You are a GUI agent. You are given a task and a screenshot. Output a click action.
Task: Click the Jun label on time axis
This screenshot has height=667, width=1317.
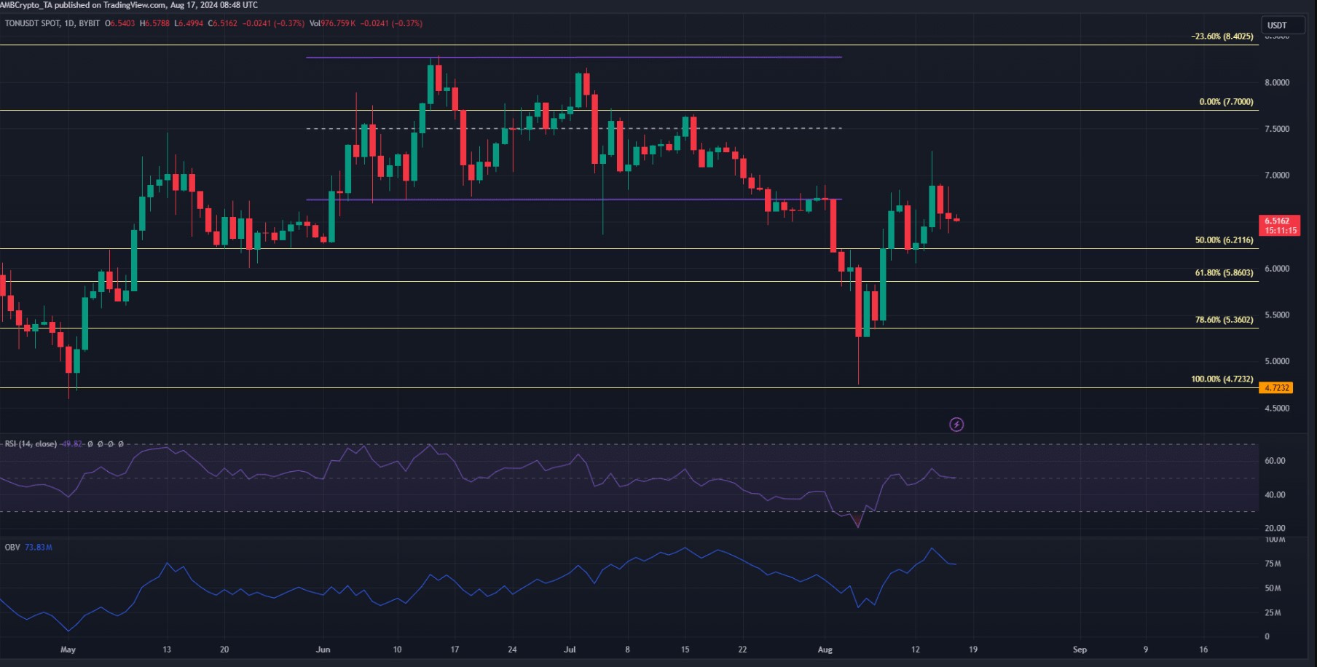(x=323, y=649)
